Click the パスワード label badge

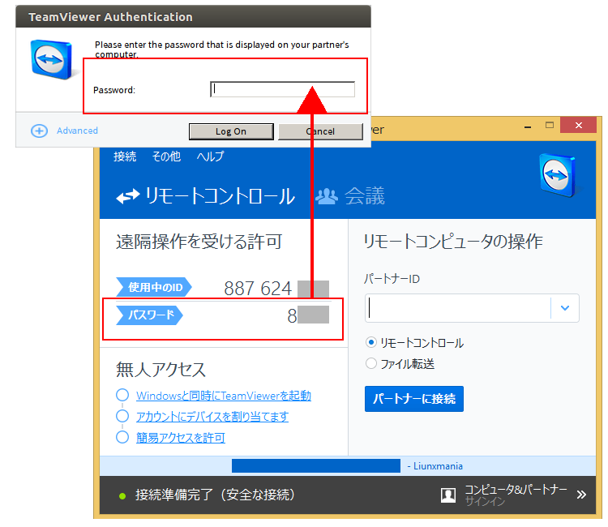[150, 315]
